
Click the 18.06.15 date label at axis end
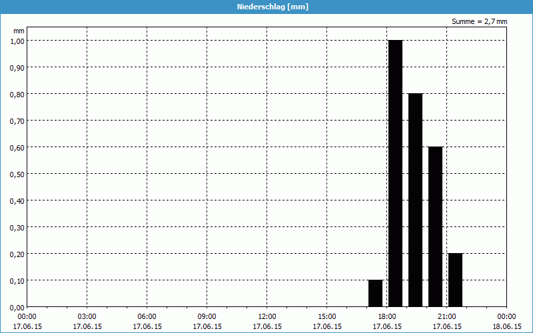tap(506, 326)
